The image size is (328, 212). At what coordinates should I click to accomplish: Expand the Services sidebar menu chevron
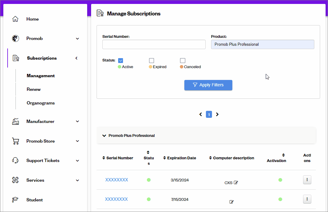77,180
